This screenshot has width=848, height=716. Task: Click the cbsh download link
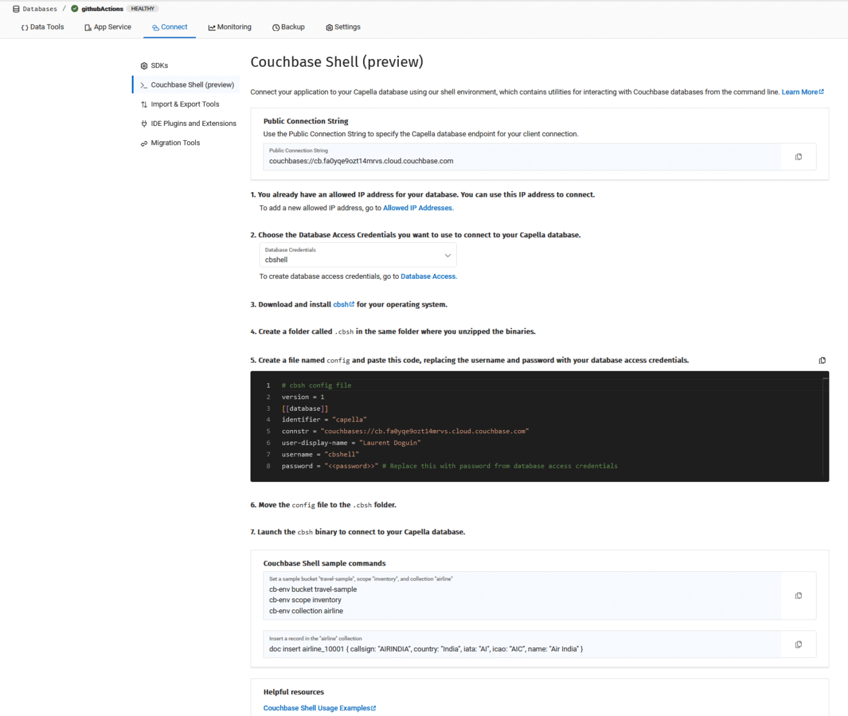click(342, 304)
